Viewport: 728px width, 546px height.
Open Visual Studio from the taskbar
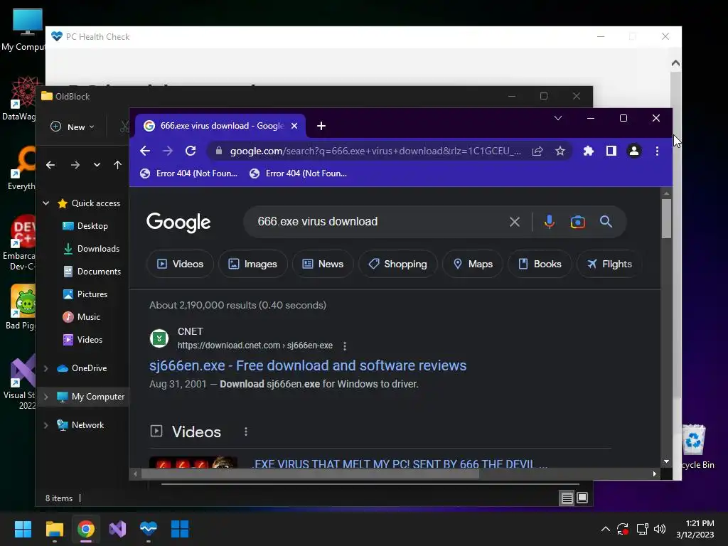point(117,529)
